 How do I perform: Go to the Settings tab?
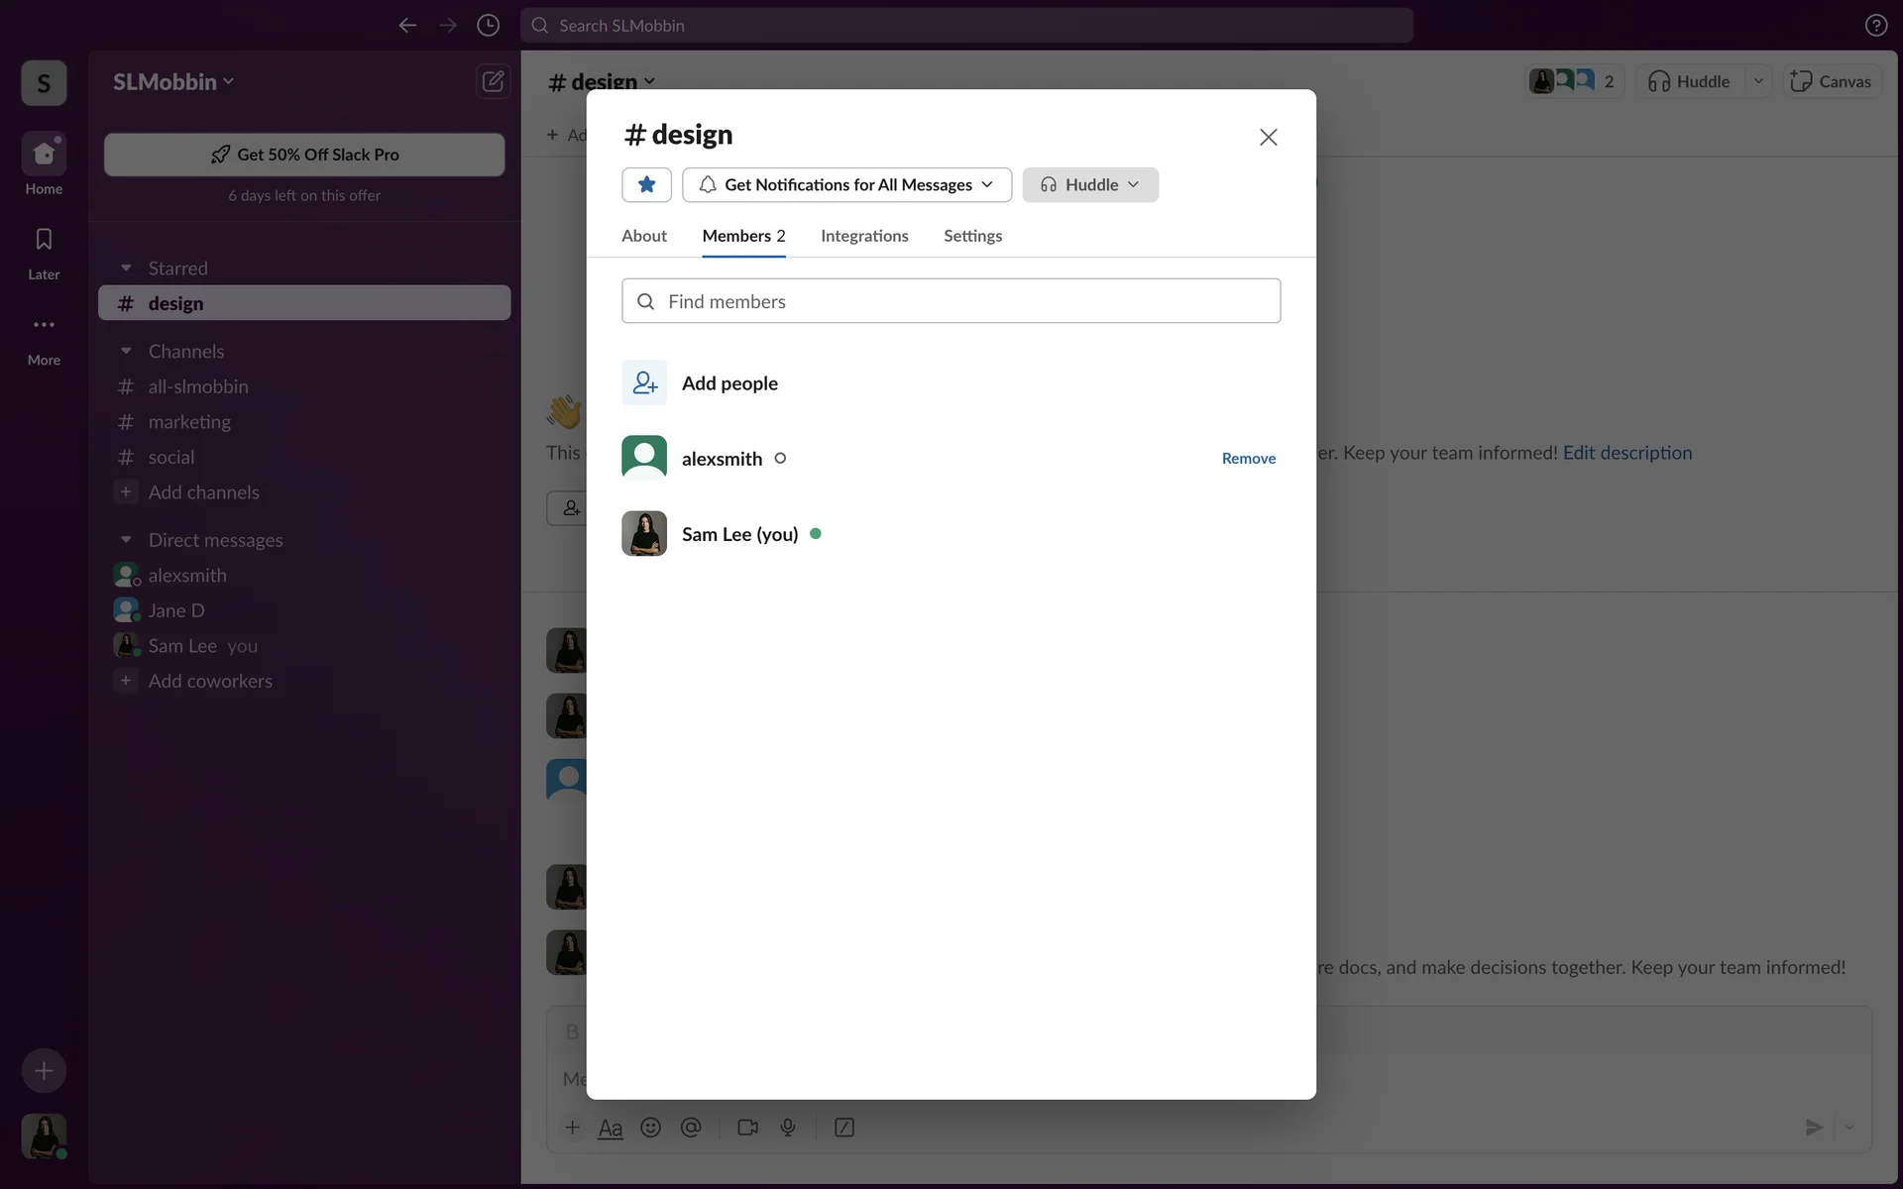971,236
